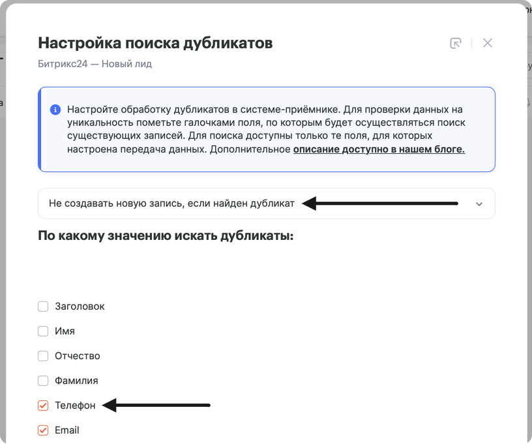
Task: Click the Отчество label text
Action: (78, 356)
